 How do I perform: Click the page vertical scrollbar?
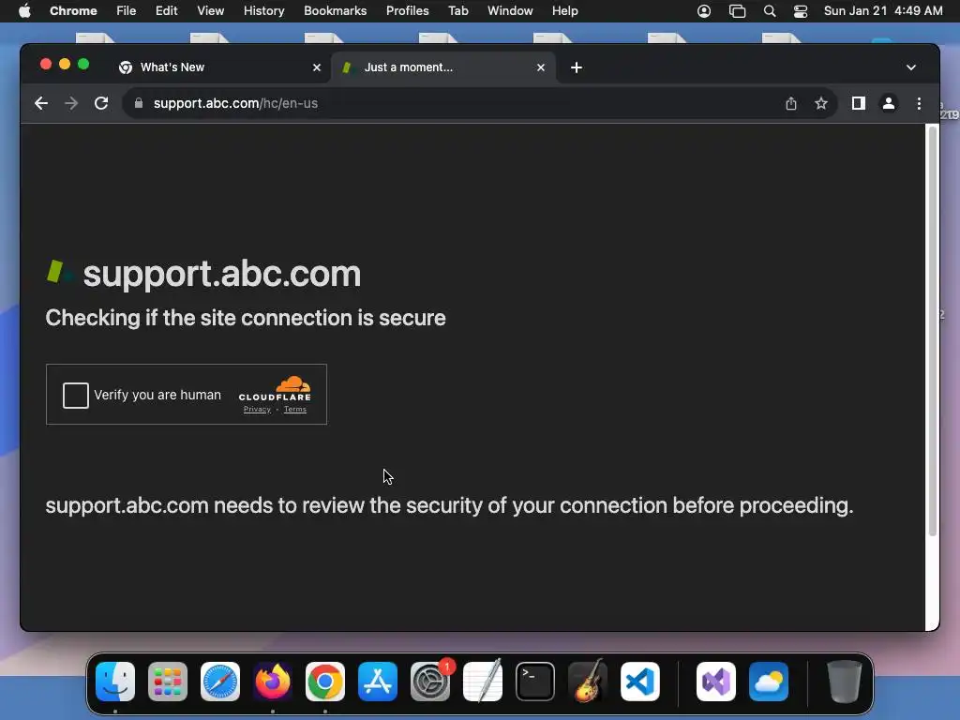coord(933,331)
